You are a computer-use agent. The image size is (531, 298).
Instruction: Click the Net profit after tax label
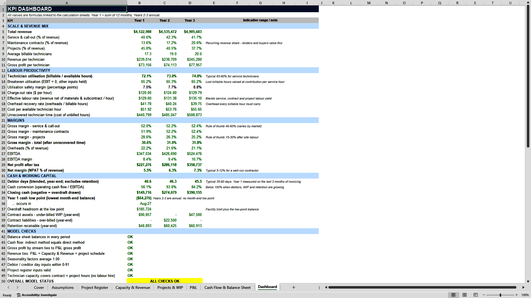(23, 165)
